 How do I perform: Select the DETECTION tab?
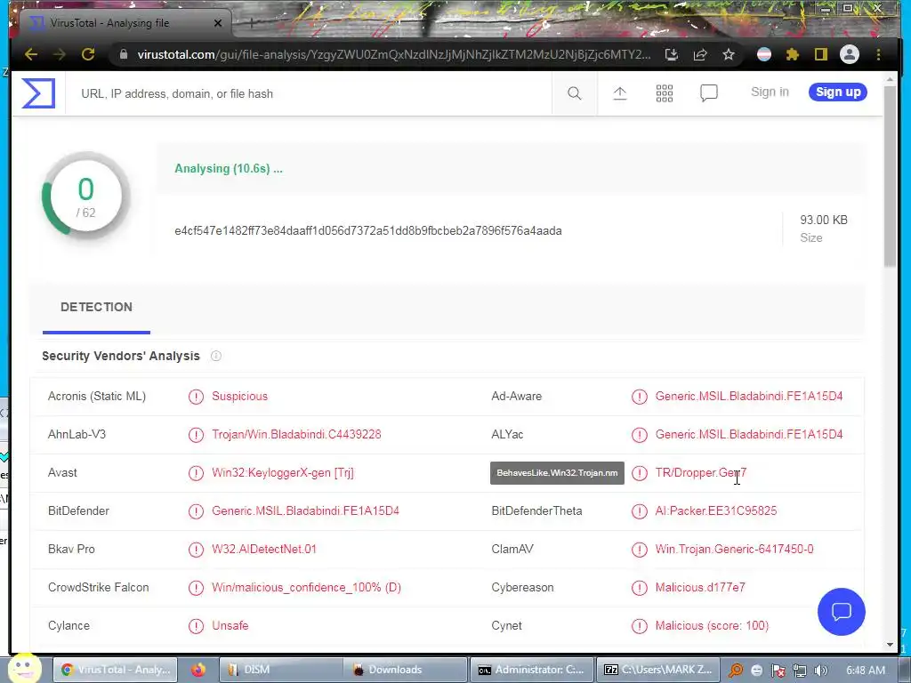(x=96, y=307)
